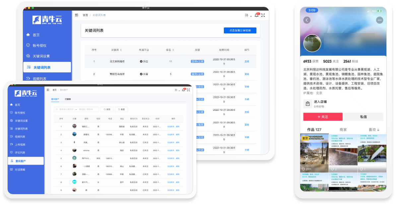The height and width of the screenshot is (205, 396).
Task: Switch to the 商家 tab on the phone
Action: [x=343, y=130]
